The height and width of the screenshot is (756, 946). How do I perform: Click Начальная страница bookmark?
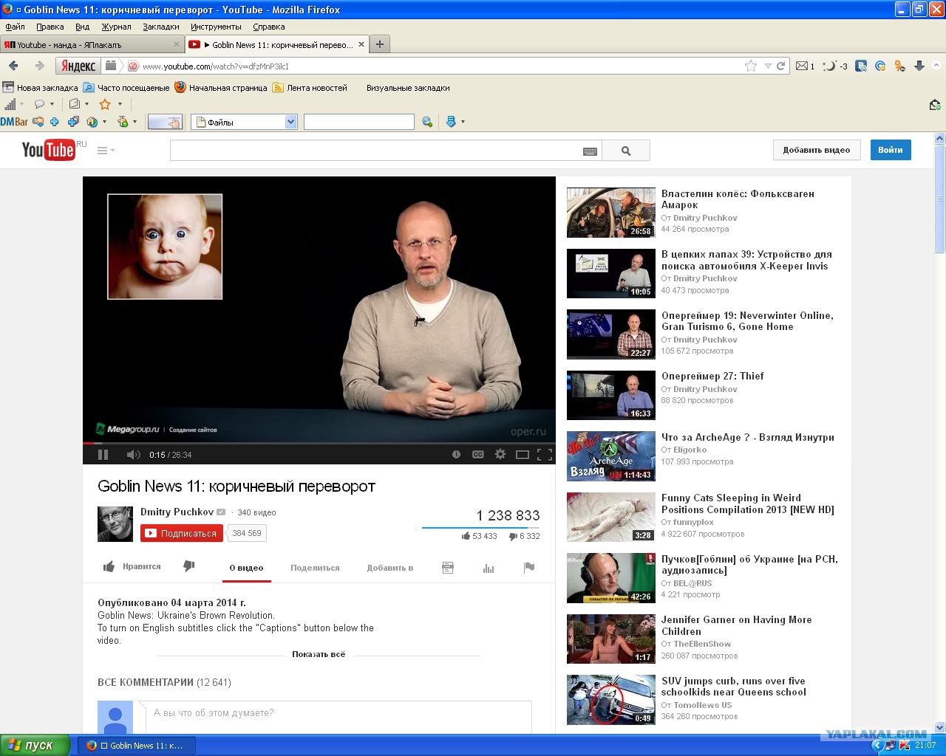(221, 87)
